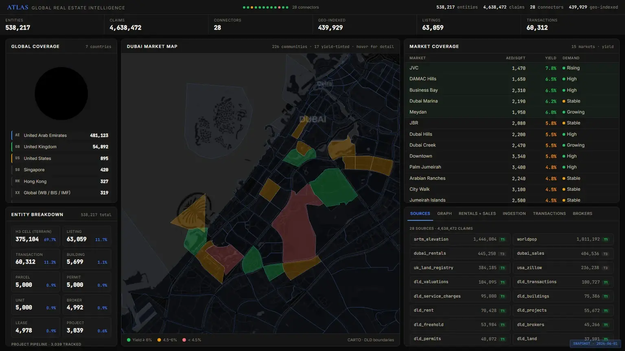Image resolution: width=625 pixels, height=351 pixels.
Task: Open the Building entity card
Action: 87,259
